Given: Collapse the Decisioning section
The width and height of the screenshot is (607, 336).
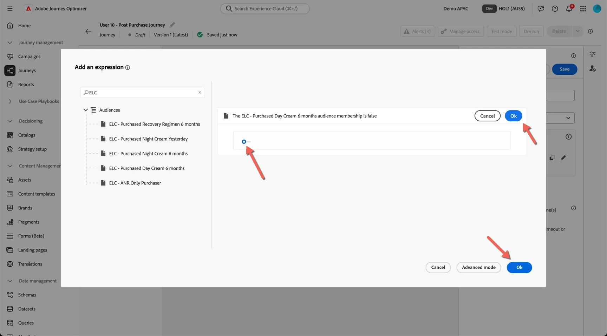Looking at the screenshot, I should coord(10,121).
